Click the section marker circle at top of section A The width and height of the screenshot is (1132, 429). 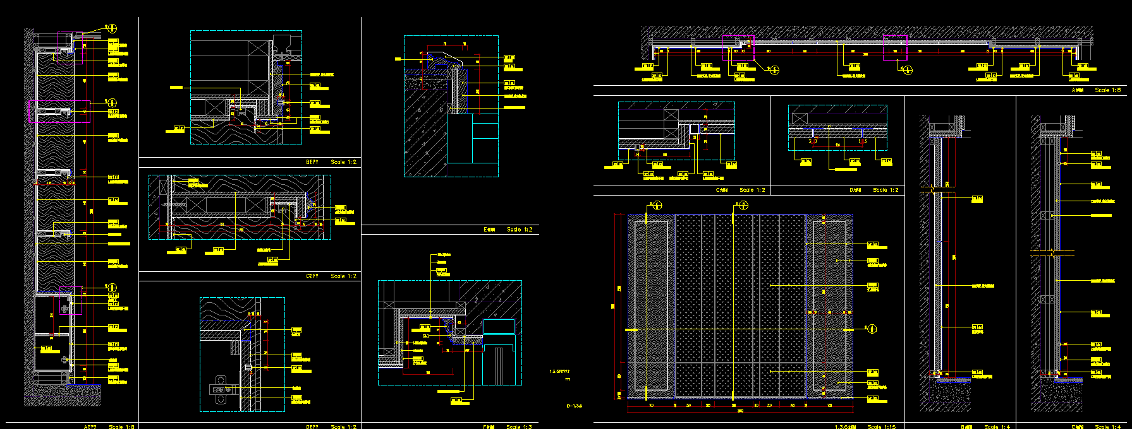pyautogui.click(x=112, y=28)
